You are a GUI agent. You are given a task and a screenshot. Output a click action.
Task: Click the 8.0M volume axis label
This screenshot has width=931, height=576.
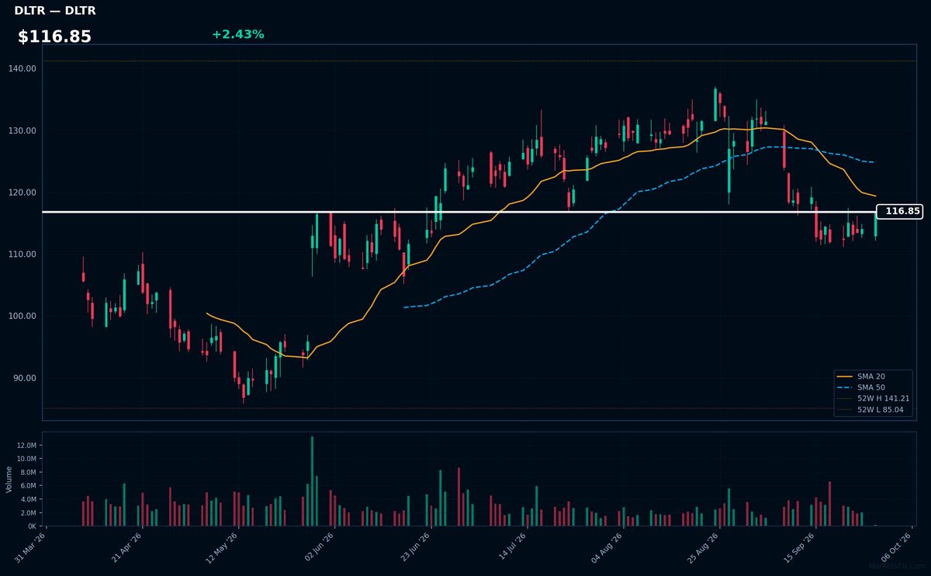click(x=27, y=472)
